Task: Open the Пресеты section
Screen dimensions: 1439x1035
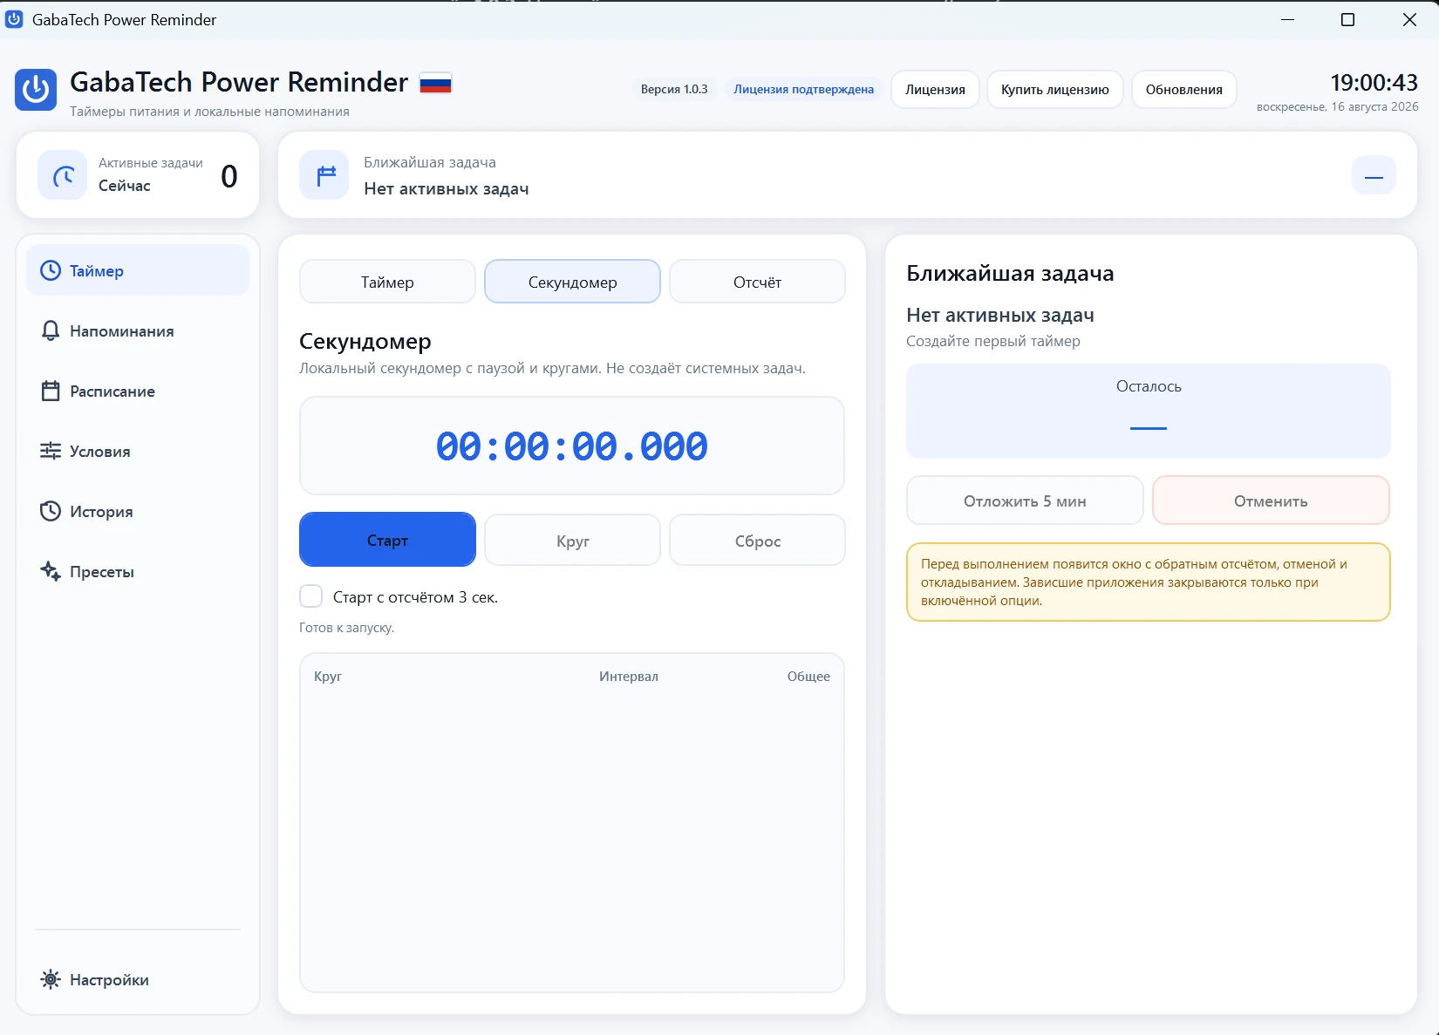Action: coord(138,571)
